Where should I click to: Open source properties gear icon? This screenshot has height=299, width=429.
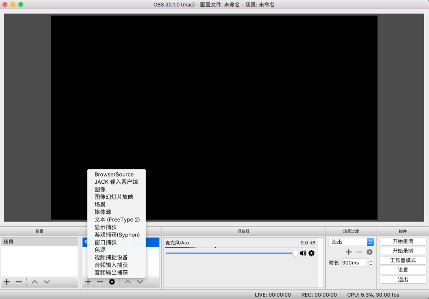[x=112, y=282]
